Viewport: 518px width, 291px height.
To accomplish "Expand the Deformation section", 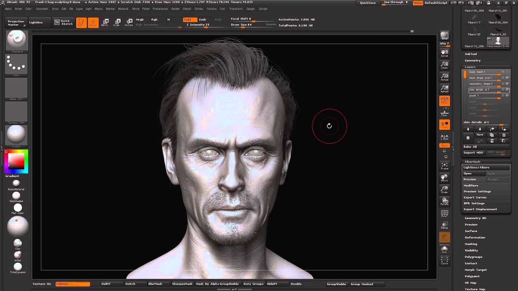I will point(475,237).
